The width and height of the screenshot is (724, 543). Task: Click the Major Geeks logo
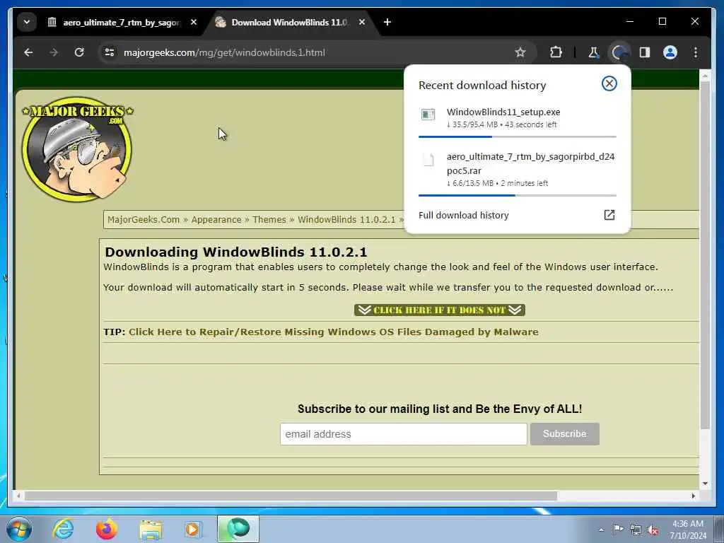click(x=77, y=149)
